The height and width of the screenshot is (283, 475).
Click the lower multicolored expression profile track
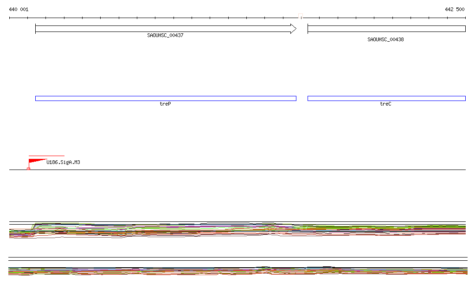coord(232,271)
